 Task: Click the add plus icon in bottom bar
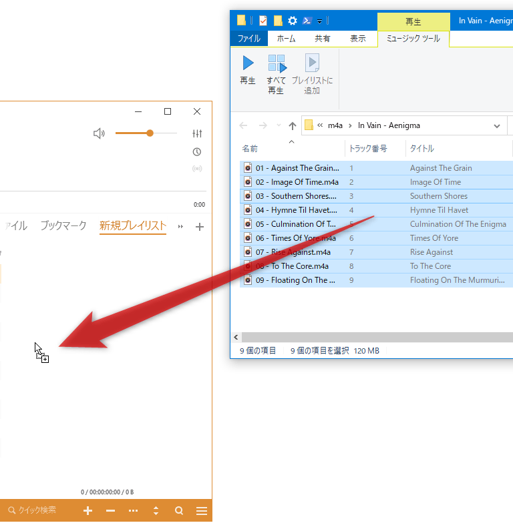[88, 510]
